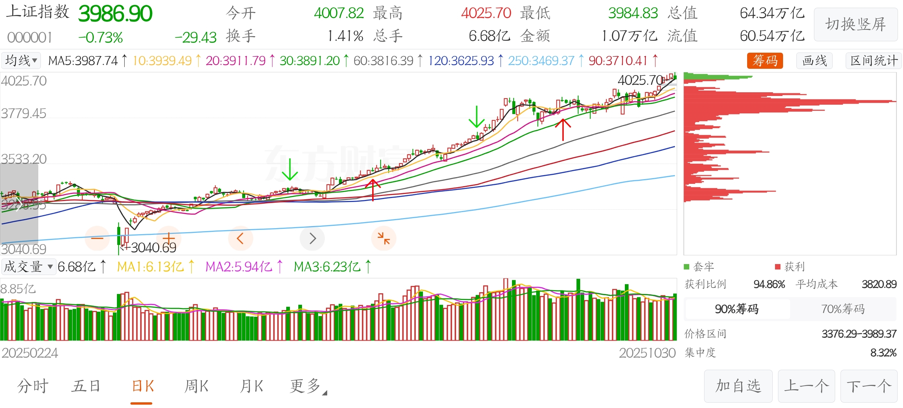Click the zoom out minus chart button

point(97,239)
